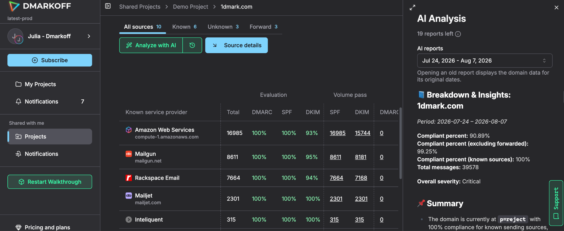
Task: Open My Projects in sidebar
Action: 50,84
